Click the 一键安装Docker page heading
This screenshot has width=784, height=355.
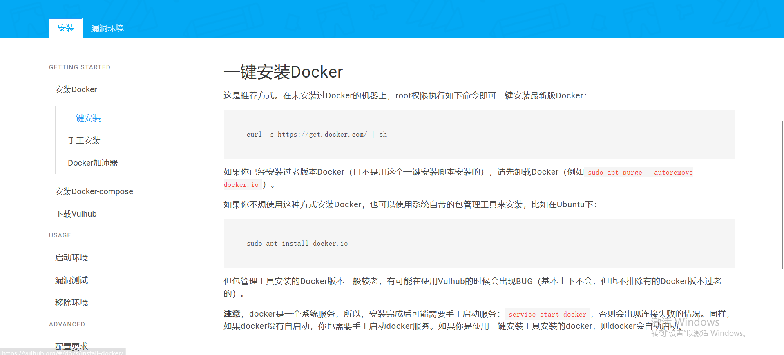[x=283, y=72]
